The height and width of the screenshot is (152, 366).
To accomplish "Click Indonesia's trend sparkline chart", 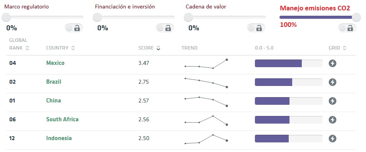I will coord(206,139).
